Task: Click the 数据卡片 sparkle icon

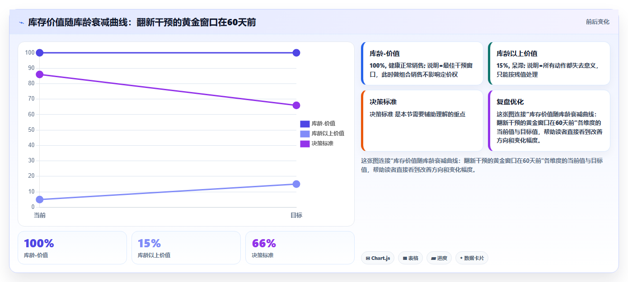Action: (x=461, y=259)
